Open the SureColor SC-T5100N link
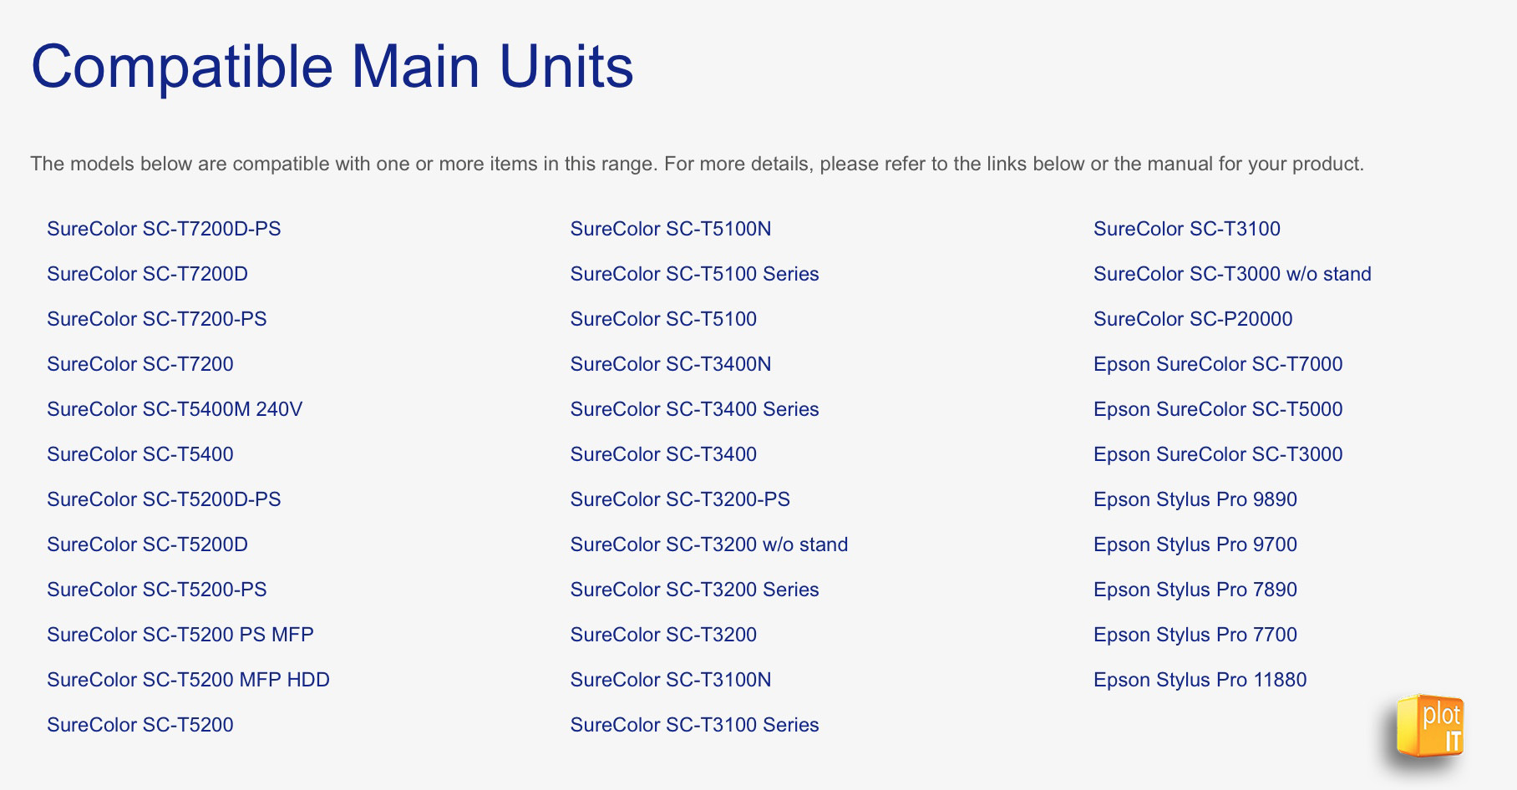The width and height of the screenshot is (1517, 790). point(671,229)
